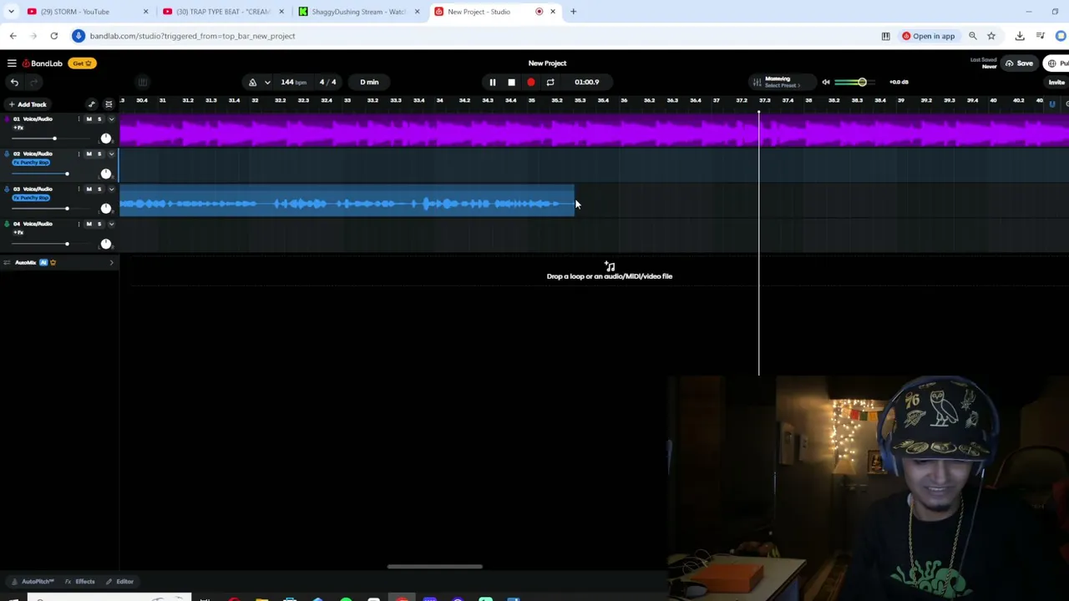1069x601 pixels.
Task: Stop playback
Action: pos(511,82)
